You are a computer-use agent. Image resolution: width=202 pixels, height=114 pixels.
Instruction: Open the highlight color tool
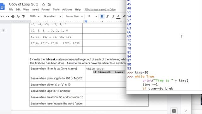124,16
